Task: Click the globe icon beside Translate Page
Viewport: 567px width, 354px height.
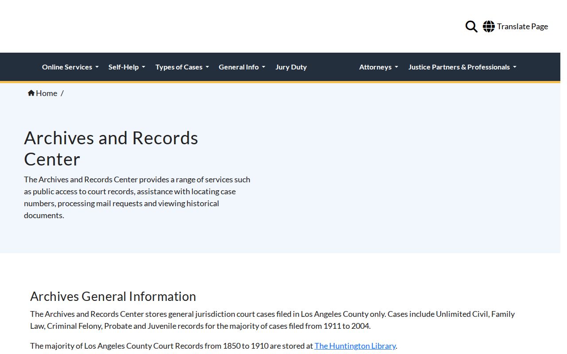Action: pos(489,27)
